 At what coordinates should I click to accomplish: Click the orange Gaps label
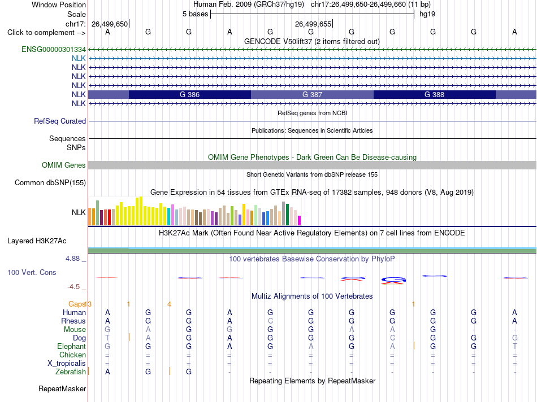77,304
